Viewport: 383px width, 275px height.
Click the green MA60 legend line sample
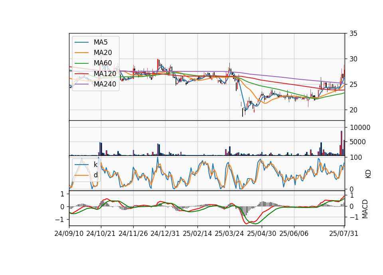[81, 63]
